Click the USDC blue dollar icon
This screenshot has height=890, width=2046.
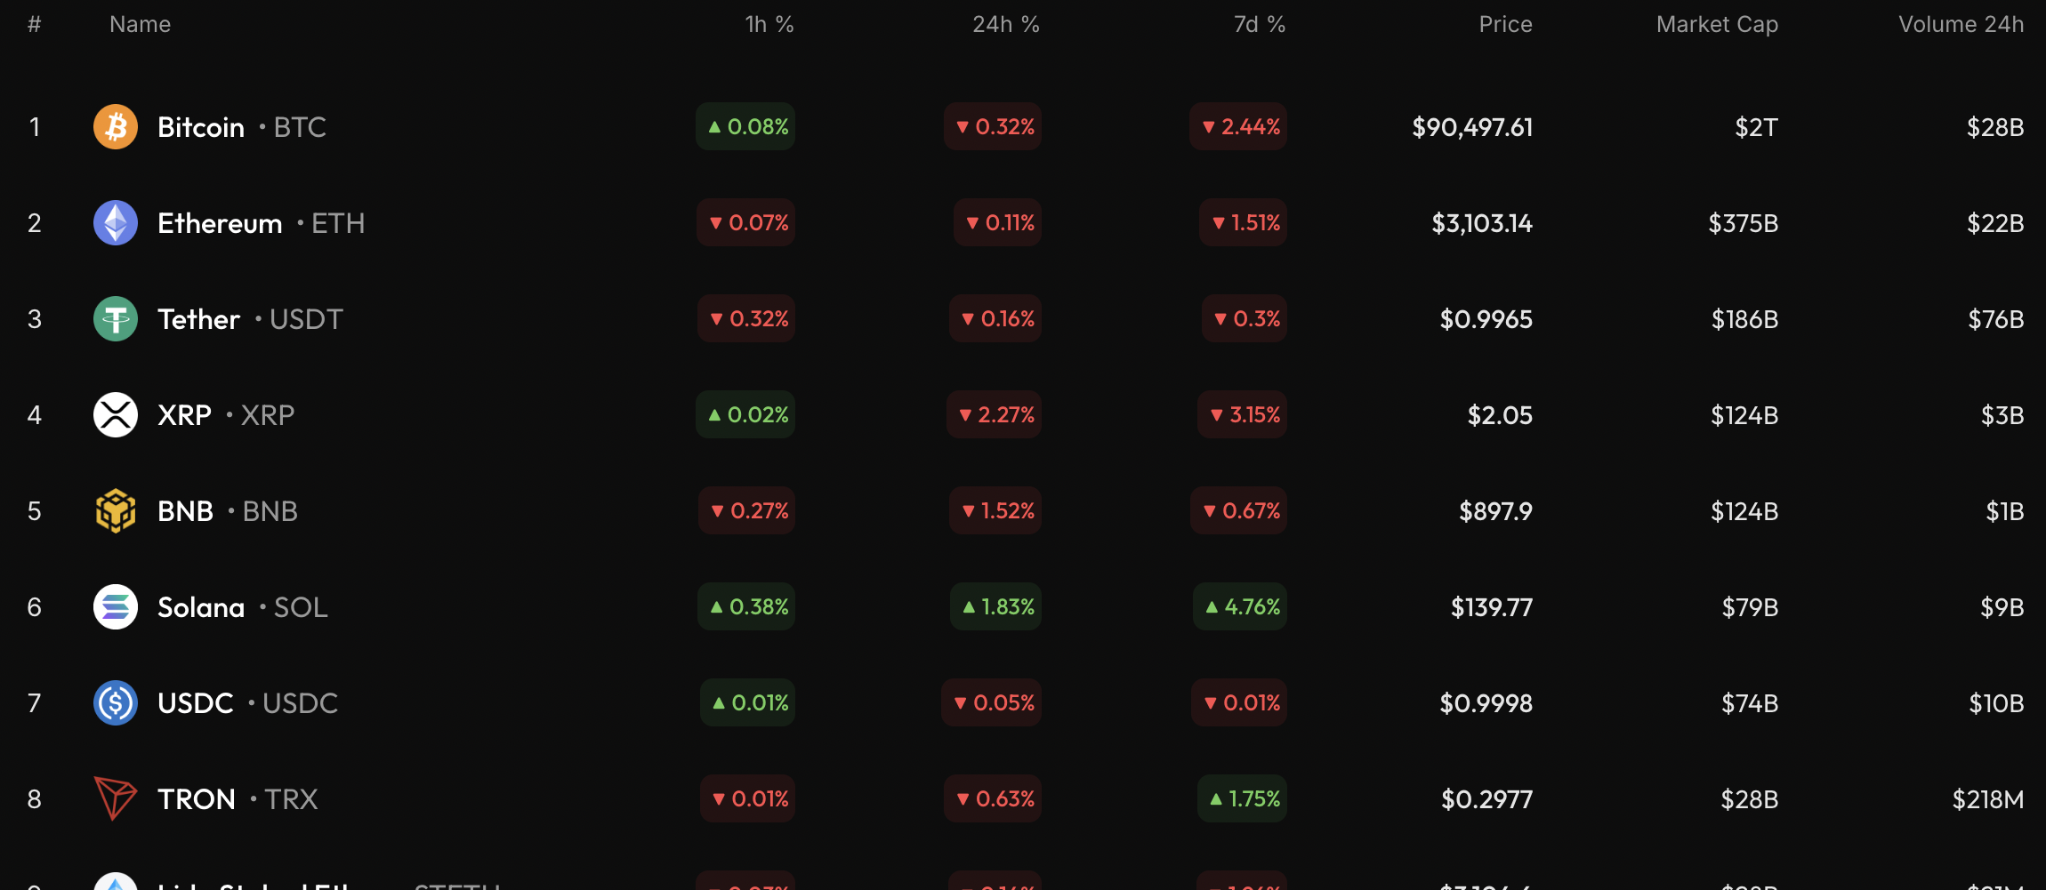[x=116, y=703]
